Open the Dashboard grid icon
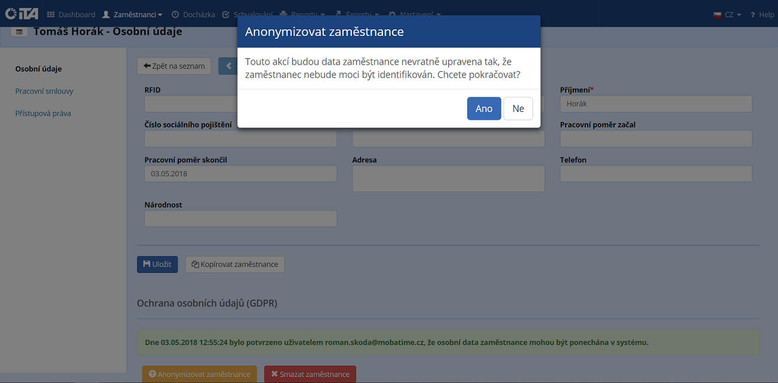Image resolution: width=778 pixels, height=383 pixels. tap(50, 14)
